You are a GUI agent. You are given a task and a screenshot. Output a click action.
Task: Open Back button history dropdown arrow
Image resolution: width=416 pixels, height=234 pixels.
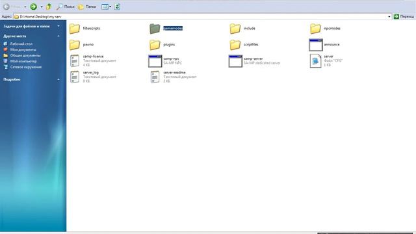click(x=25, y=6)
